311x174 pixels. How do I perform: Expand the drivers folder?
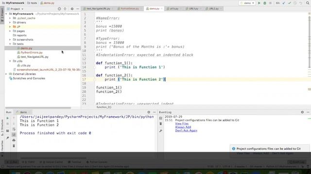10,23
